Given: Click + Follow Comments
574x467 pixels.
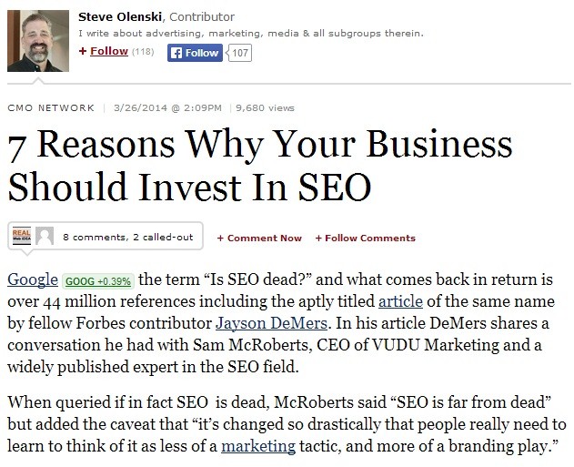Looking at the screenshot, I should point(365,239).
